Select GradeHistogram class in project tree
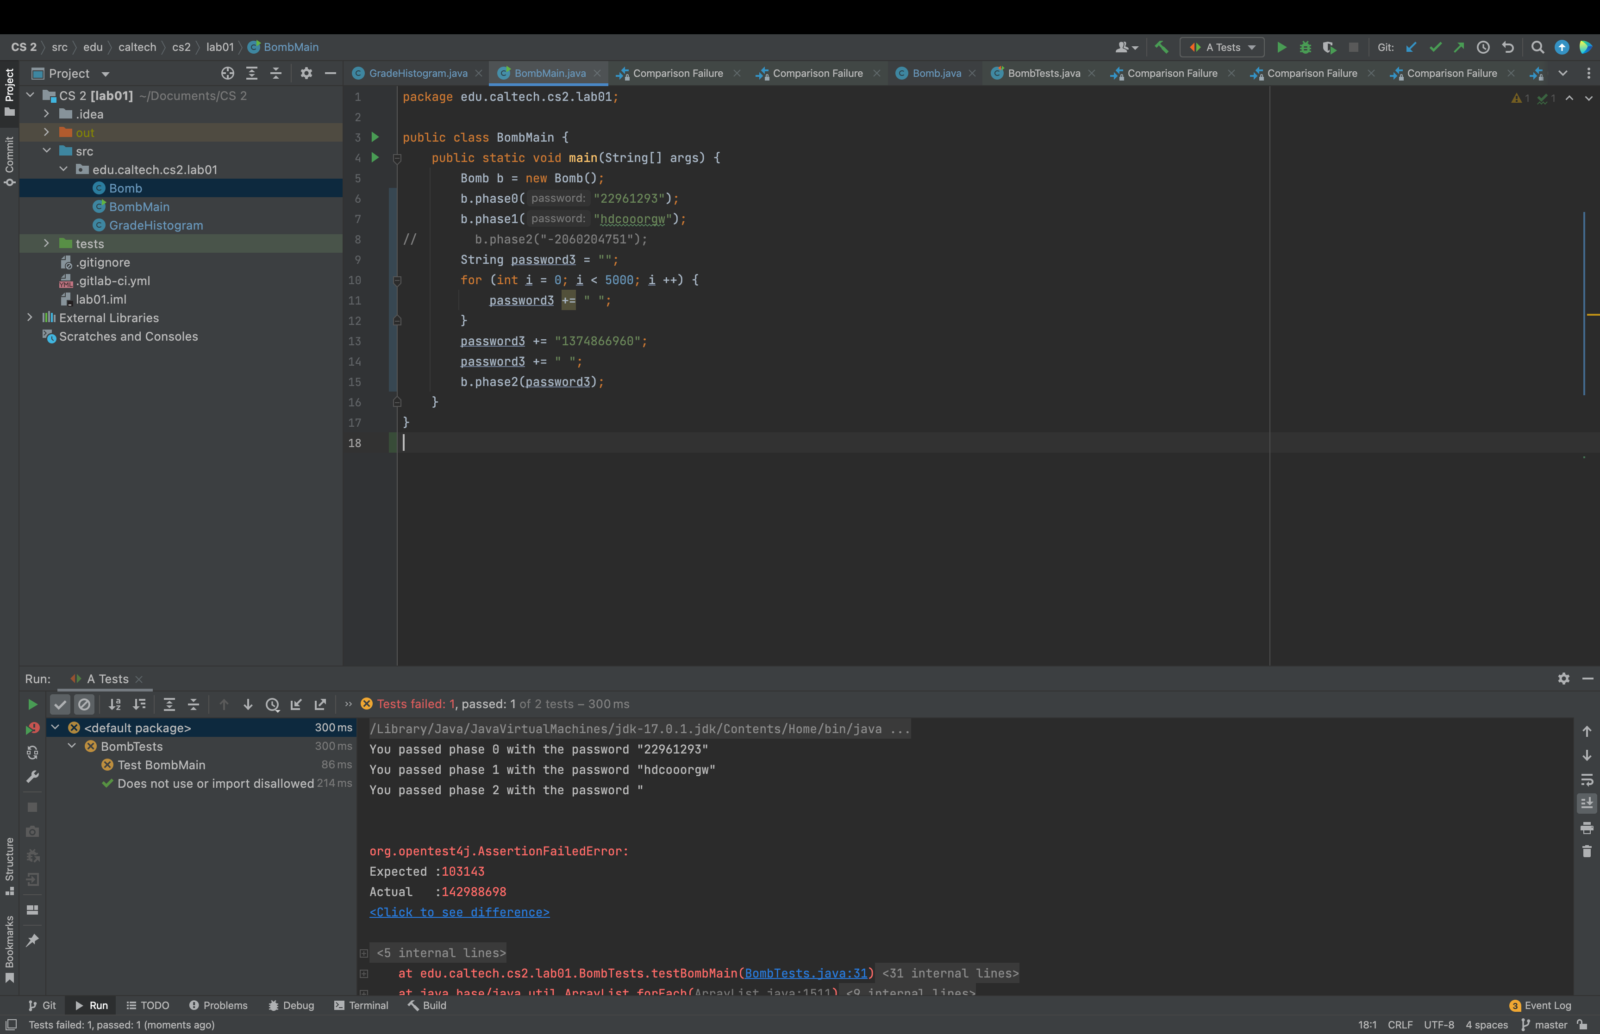Viewport: 1600px width, 1034px height. (156, 225)
